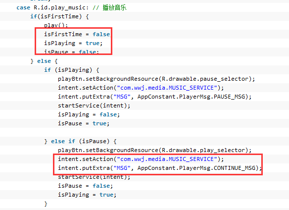
Task: Click the 'isPlaying = true;' line inside isFirstTime block
Action: (73, 43)
